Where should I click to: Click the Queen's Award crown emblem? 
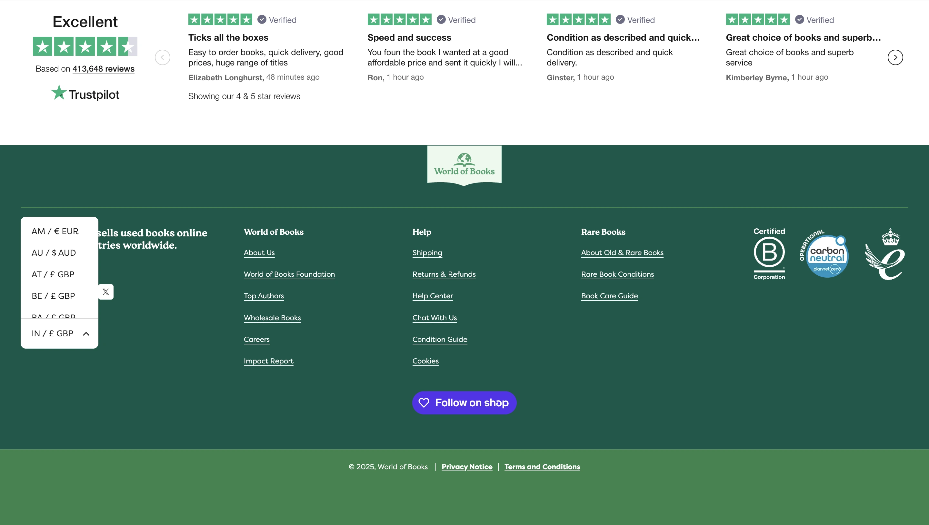[x=885, y=254]
